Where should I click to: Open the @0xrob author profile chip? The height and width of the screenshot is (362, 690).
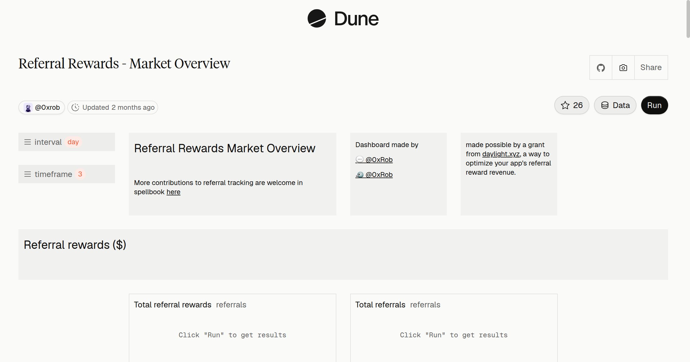[x=42, y=107]
